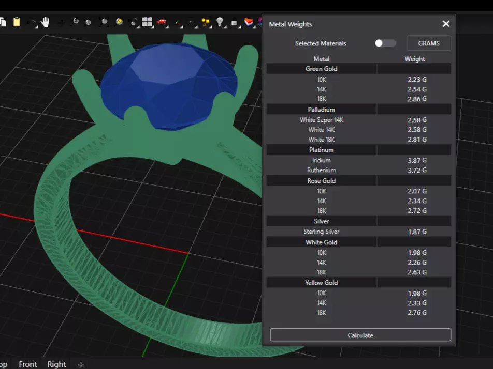Screen dimensions: 493x369
Task: Click the yellow Paste clipboard icon
Action: (x=17, y=22)
